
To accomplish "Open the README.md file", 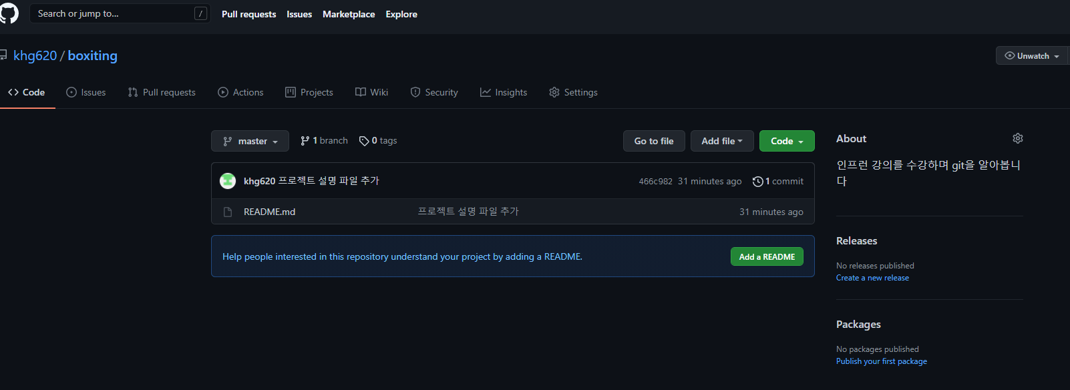I will point(269,212).
